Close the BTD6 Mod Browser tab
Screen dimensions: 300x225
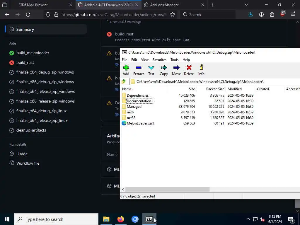click(71, 5)
